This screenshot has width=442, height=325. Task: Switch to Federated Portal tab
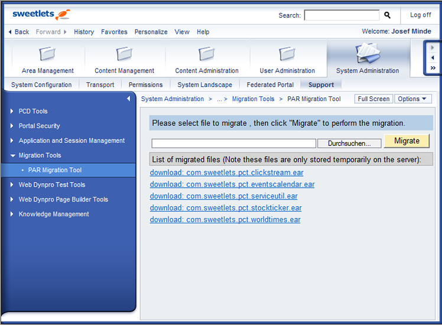pos(270,84)
